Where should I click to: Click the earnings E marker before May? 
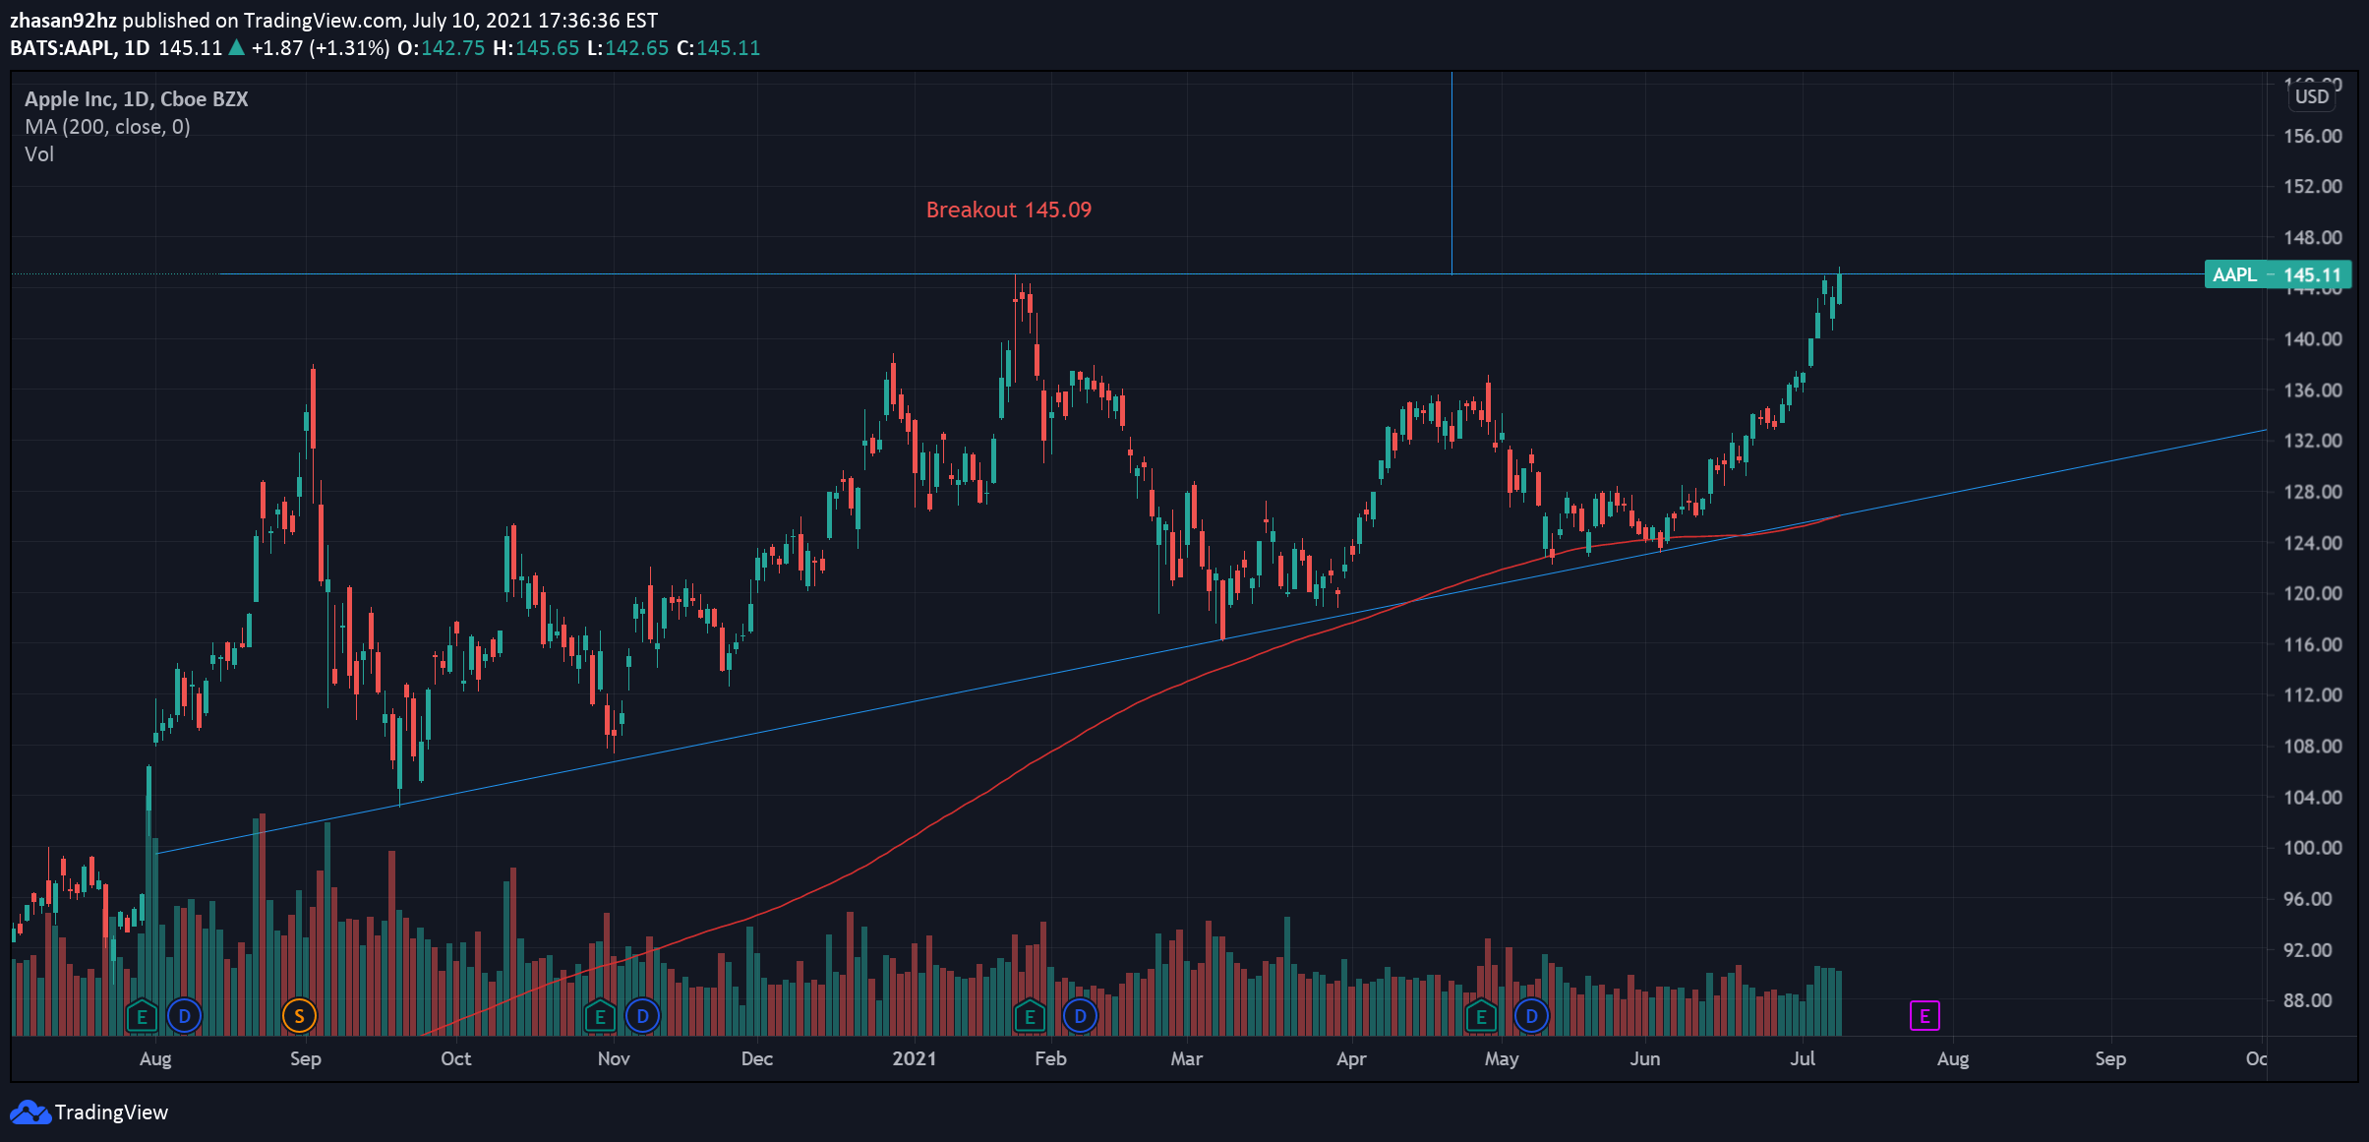coord(1481,1016)
